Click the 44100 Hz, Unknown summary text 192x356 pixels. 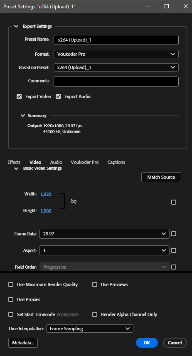point(62,131)
